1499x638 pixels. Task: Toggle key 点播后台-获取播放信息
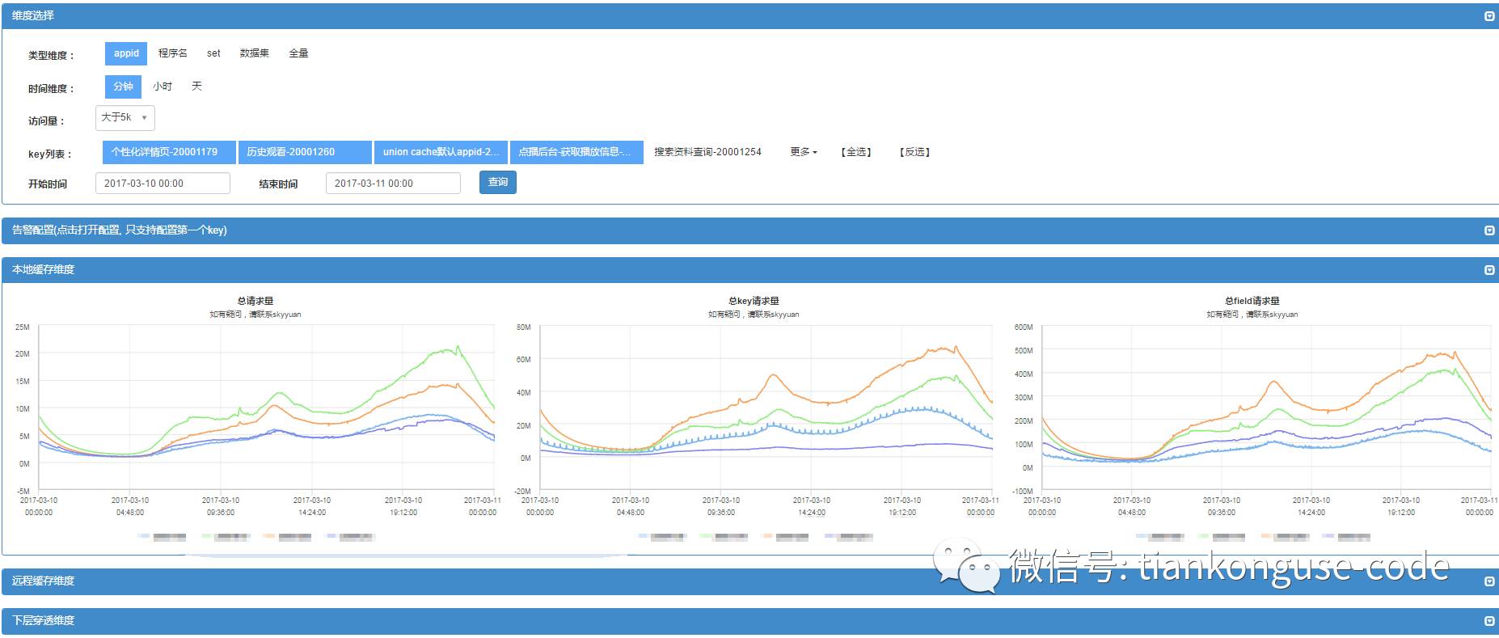tap(576, 152)
